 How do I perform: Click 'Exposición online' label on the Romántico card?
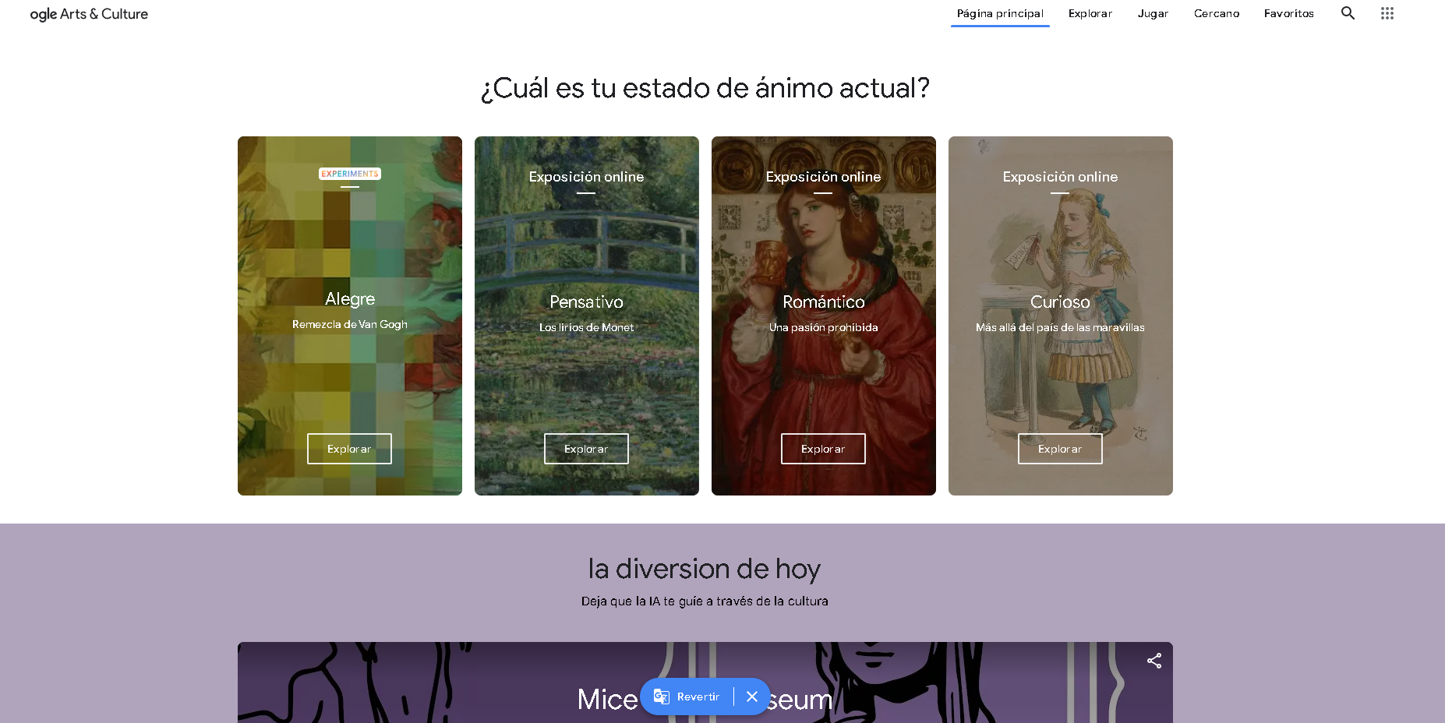[x=823, y=177]
